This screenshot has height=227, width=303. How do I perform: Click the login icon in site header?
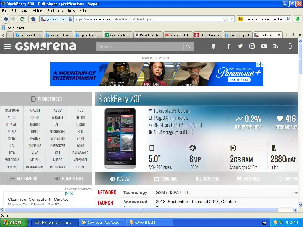291,46
